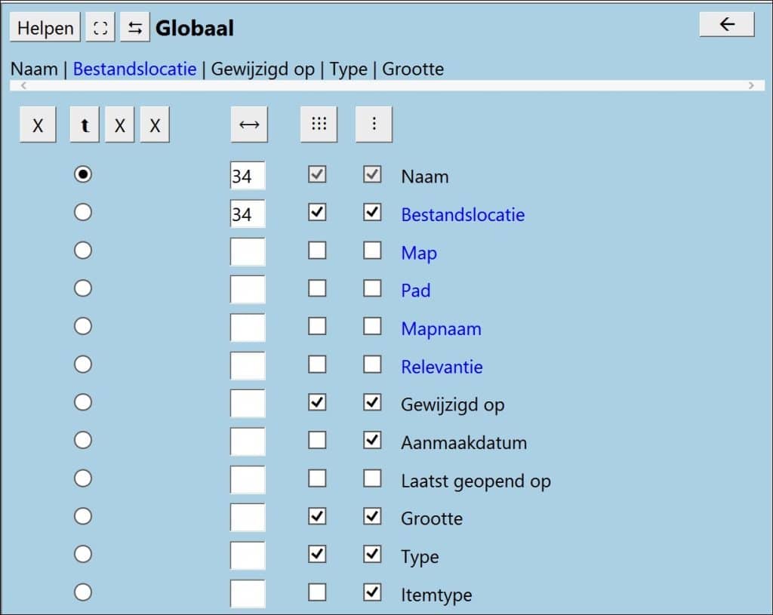773x615 pixels.
Task: Select the radio button in the Aanmaakdatum row
Action: [x=83, y=441]
